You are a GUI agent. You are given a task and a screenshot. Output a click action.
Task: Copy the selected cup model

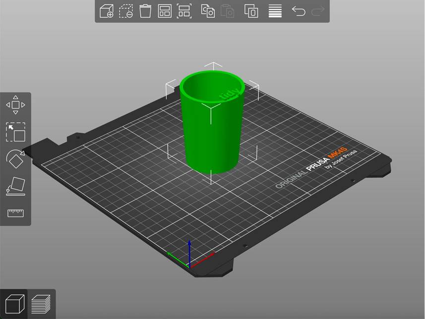point(207,11)
